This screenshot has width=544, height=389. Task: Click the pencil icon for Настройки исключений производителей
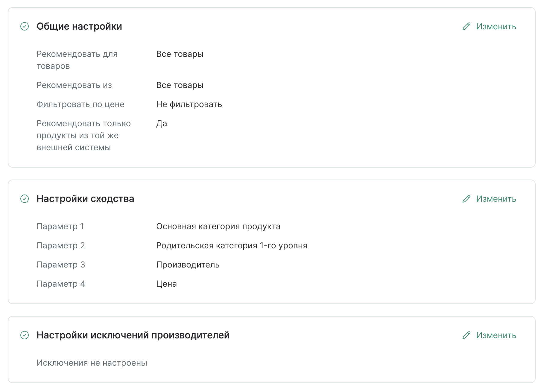[466, 335]
